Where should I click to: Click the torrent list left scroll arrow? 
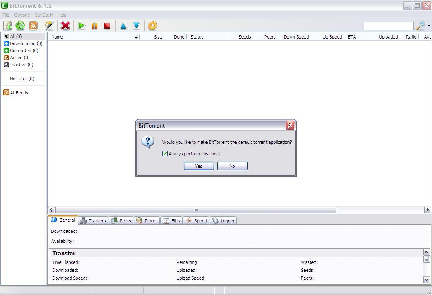click(51, 210)
